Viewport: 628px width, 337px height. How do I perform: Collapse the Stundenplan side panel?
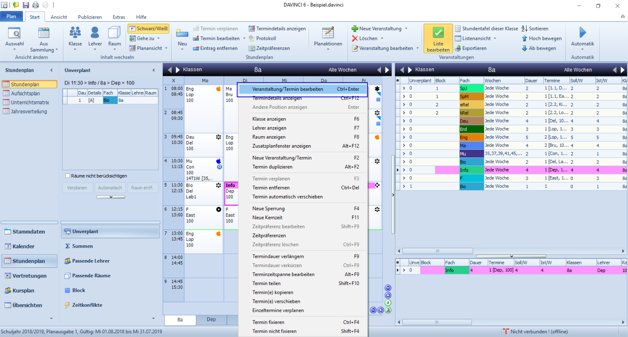(51, 70)
